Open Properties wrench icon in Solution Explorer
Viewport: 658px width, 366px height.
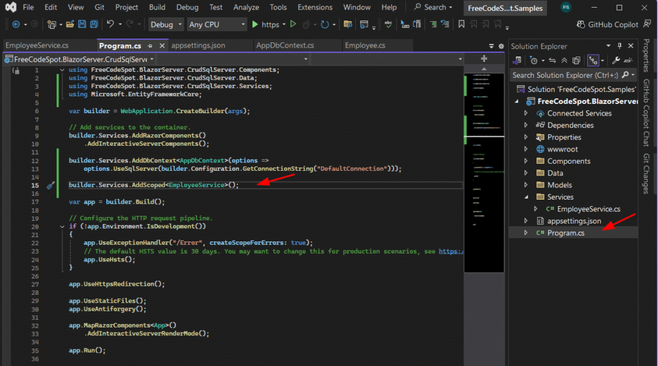coord(616,60)
